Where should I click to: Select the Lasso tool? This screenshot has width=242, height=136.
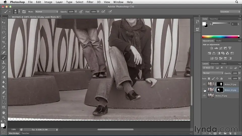tap(4, 32)
